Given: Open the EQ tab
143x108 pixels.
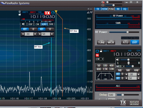Looking at the screenshot, I should (x=125, y=9).
